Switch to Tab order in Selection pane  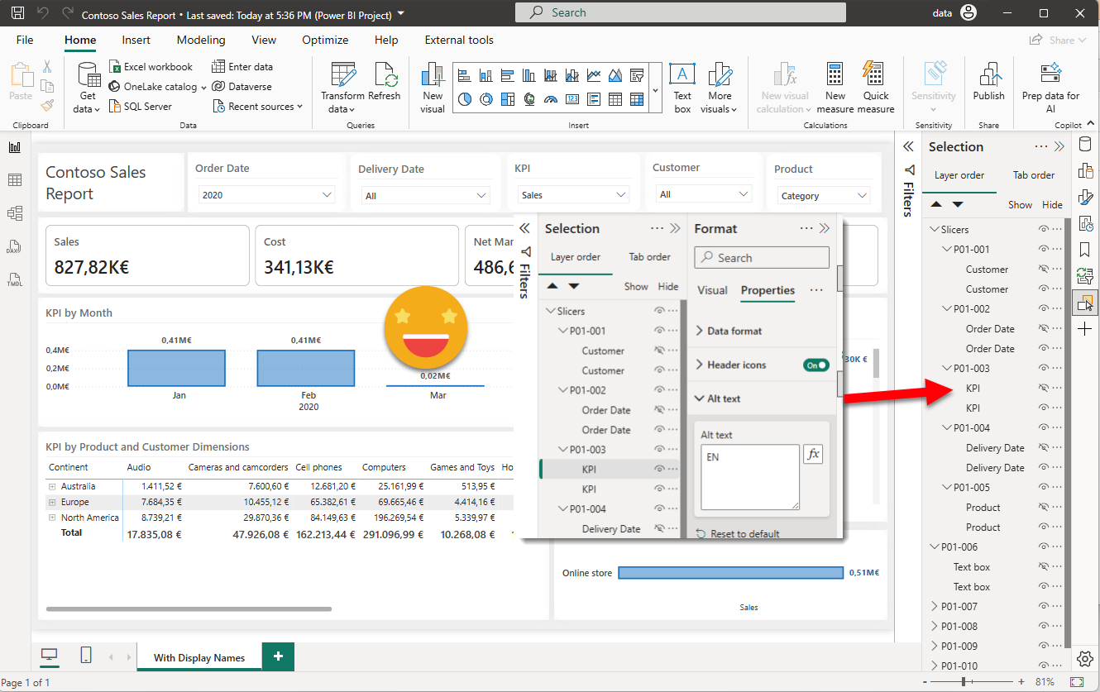click(x=1034, y=175)
